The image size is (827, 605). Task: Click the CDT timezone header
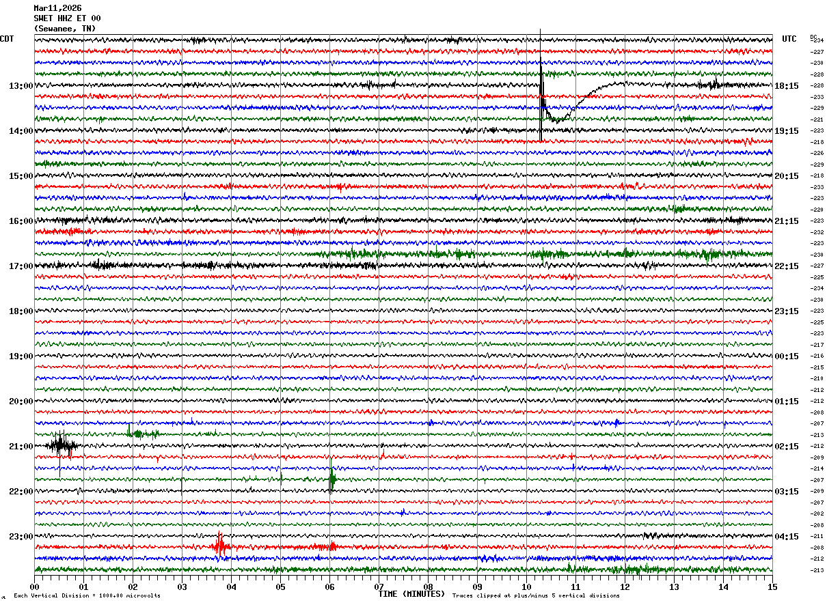(x=7, y=39)
